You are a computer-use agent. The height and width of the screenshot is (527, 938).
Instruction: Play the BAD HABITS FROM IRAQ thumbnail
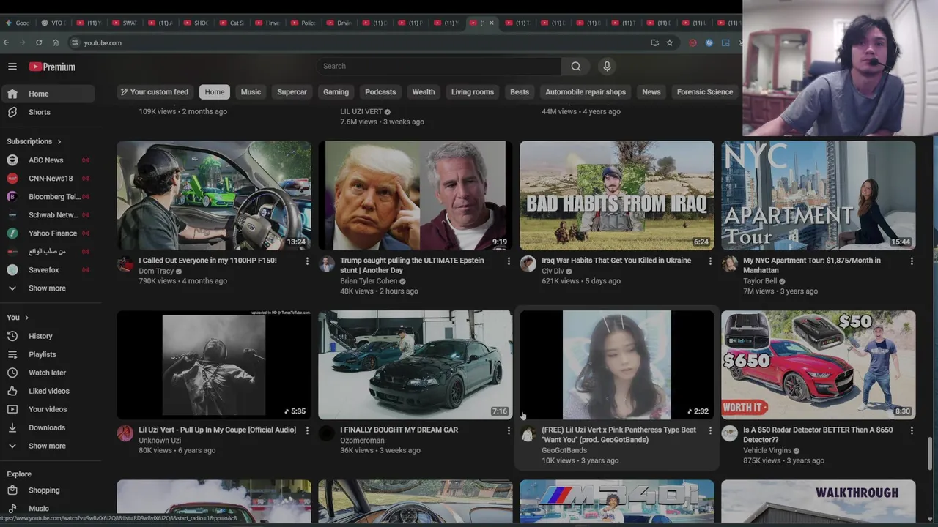616,195
